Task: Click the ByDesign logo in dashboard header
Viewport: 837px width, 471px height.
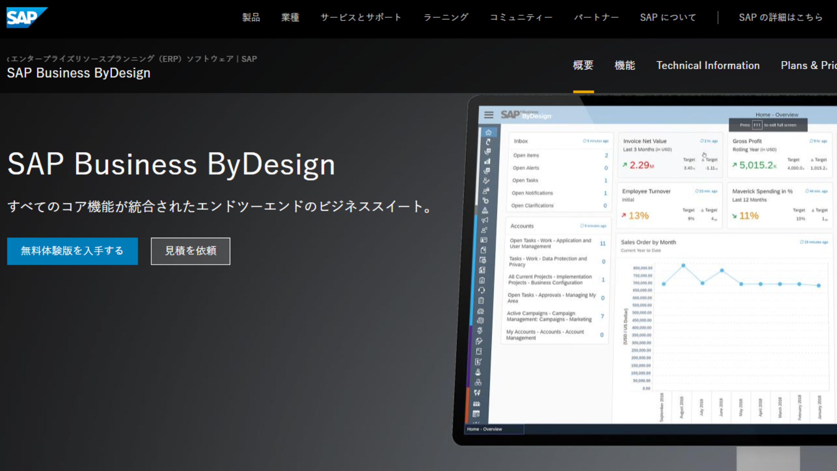Action: (526, 114)
